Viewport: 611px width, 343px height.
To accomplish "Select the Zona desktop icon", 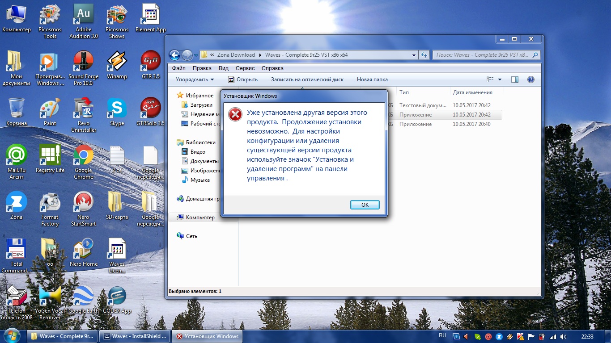I will (17, 206).
